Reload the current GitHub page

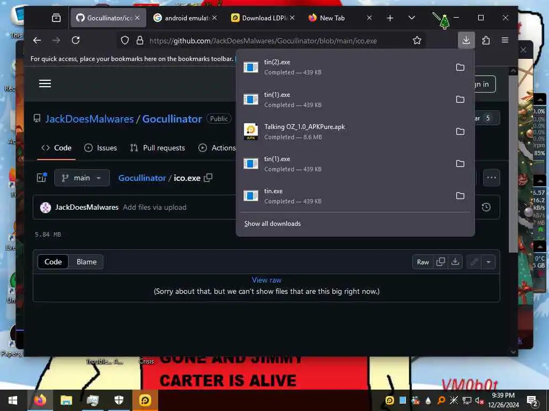coord(76,41)
